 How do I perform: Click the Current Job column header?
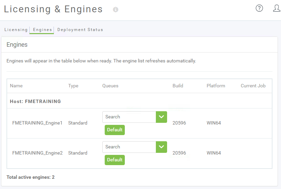point(253,86)
